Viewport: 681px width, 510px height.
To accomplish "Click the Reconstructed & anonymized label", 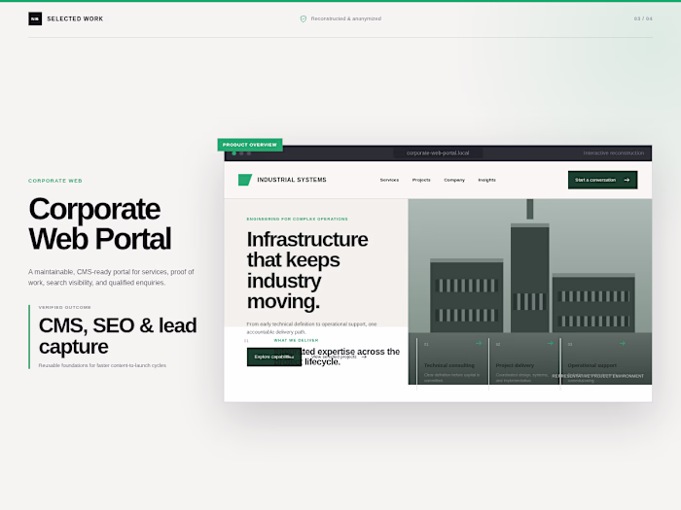I will click(x=346, y=18).
